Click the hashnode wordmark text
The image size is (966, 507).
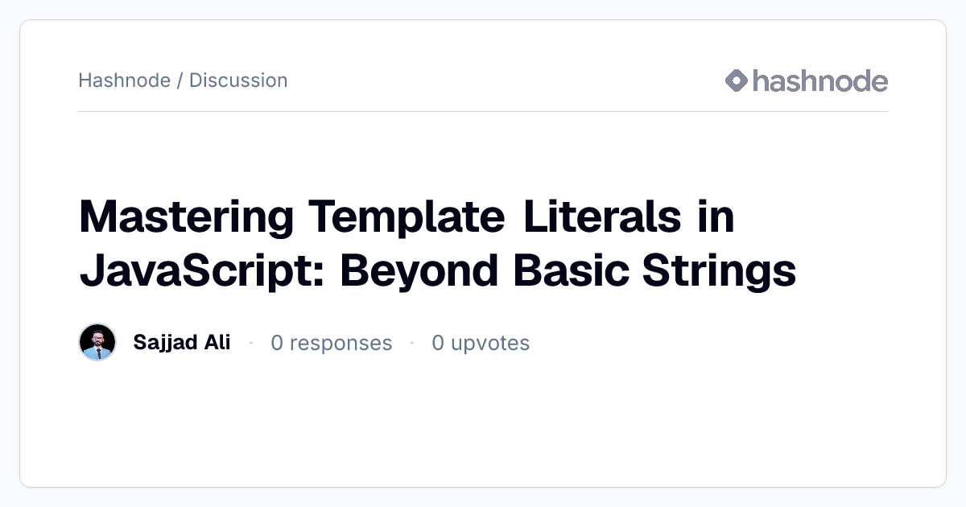pyautogui.click(x=820, y=80)
